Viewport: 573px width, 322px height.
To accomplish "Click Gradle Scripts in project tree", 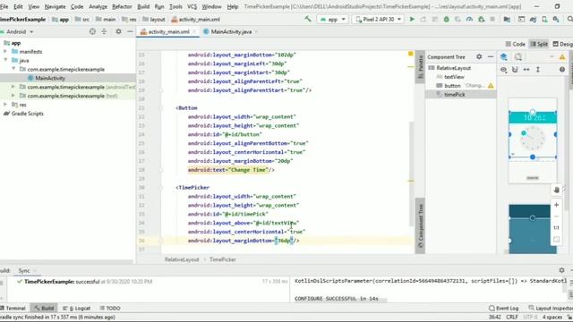I will 28,114.
